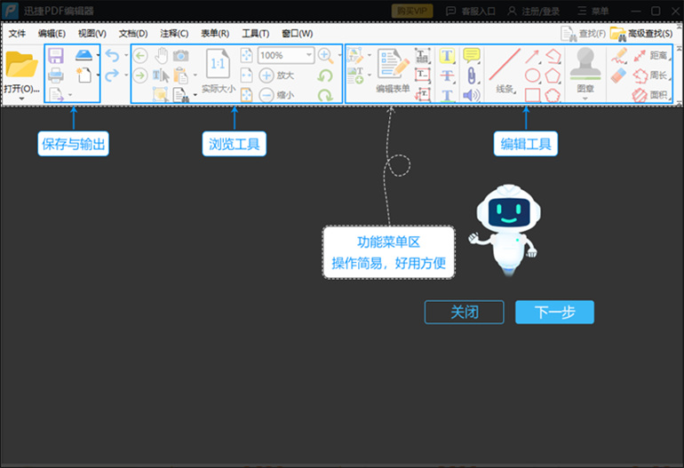This screenshot has width=684, height=468.
Task: Click the 放大 zoom in button
Action: click(x=276, y=75)
